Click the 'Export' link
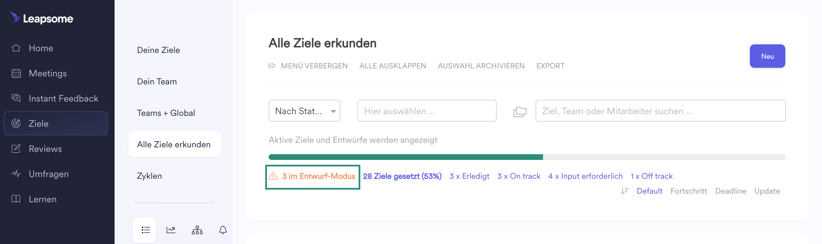The width and height of the screenshot is (822, 244). (550, 66)
